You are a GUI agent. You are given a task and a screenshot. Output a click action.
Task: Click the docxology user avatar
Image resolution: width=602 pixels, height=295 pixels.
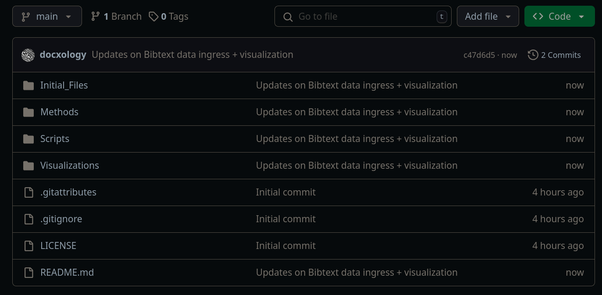(x=28, y=55)
